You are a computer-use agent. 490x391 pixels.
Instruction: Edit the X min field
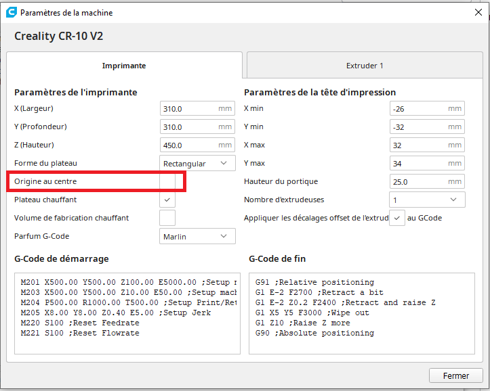pyautogui.click(x=427, y=108)
